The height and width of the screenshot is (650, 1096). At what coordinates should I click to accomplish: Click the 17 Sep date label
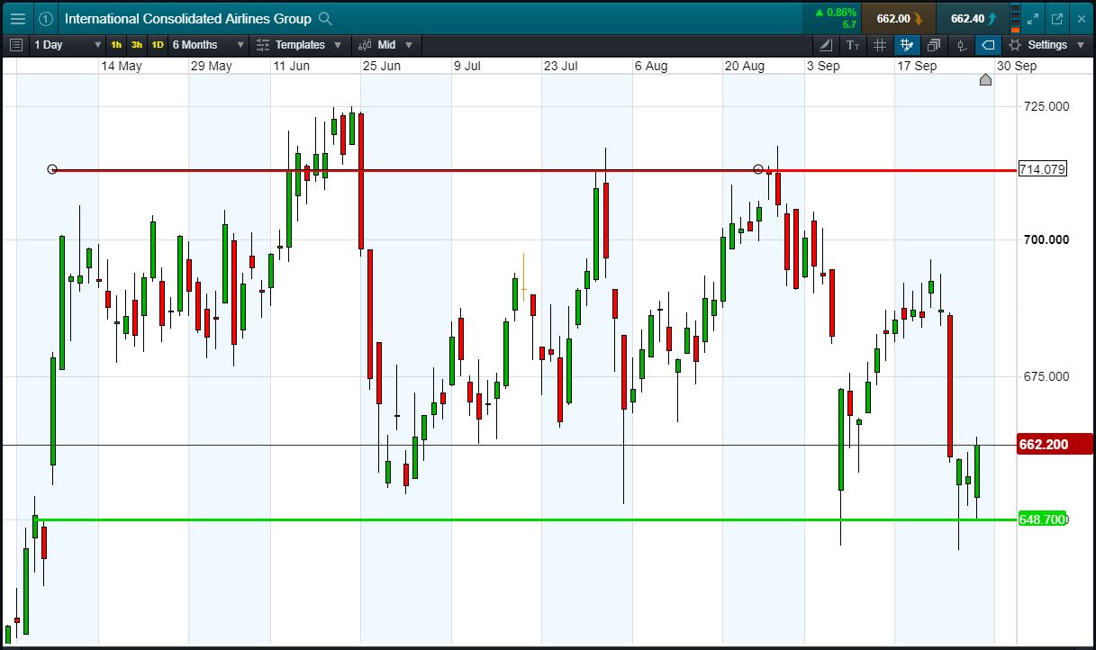(917, 66)
